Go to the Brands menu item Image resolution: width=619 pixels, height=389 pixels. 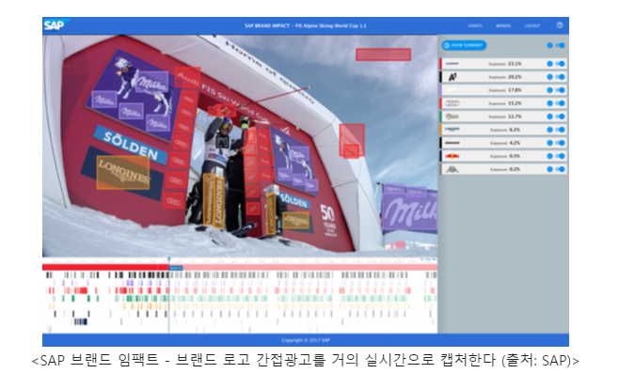click(503, 26)
